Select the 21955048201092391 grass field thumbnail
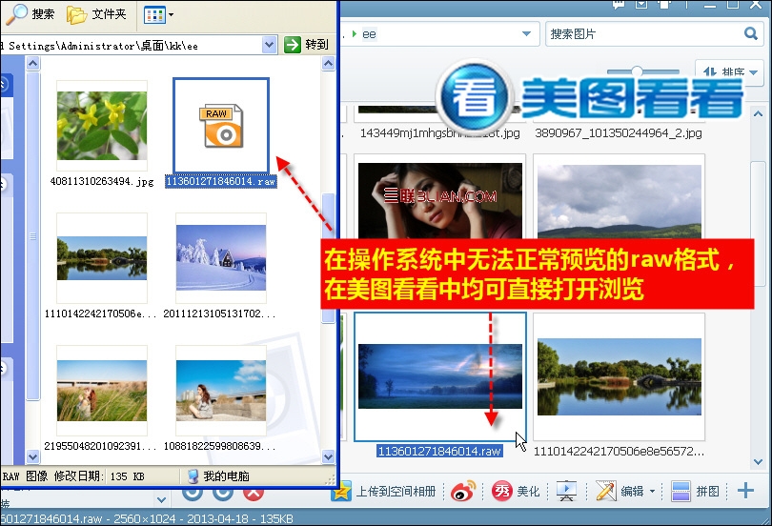Image resolution: width=772 pixels, height=526 pixels. (102, 391)
